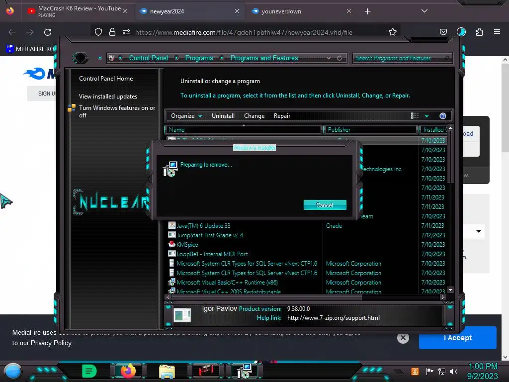Open Firefox from the taskbar

(x=128, y=371)
